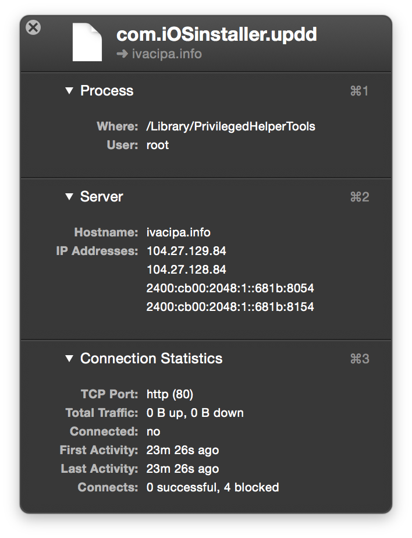
Task: Click the ⌘2 shortcut indicator
Action: (359, 197)
